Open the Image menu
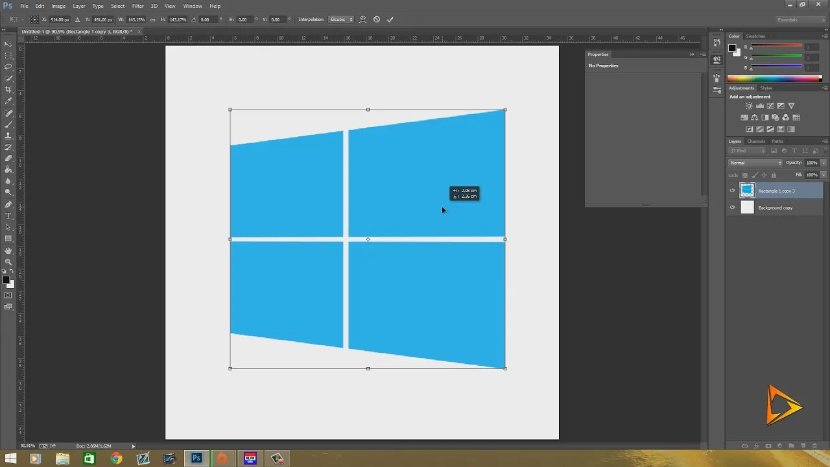The height and width of the screenshot is (467, 830). tap(58, 6)
